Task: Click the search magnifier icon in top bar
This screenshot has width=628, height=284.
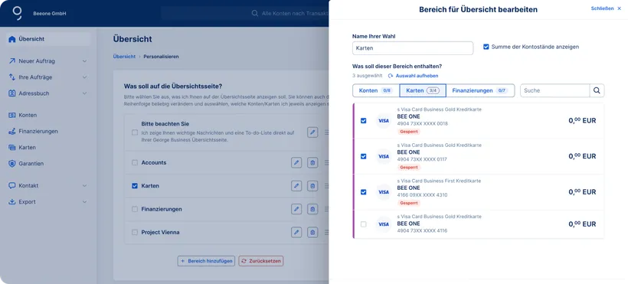Action: (255, 13)
